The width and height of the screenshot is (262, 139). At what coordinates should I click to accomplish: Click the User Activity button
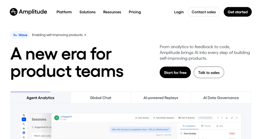142,118
